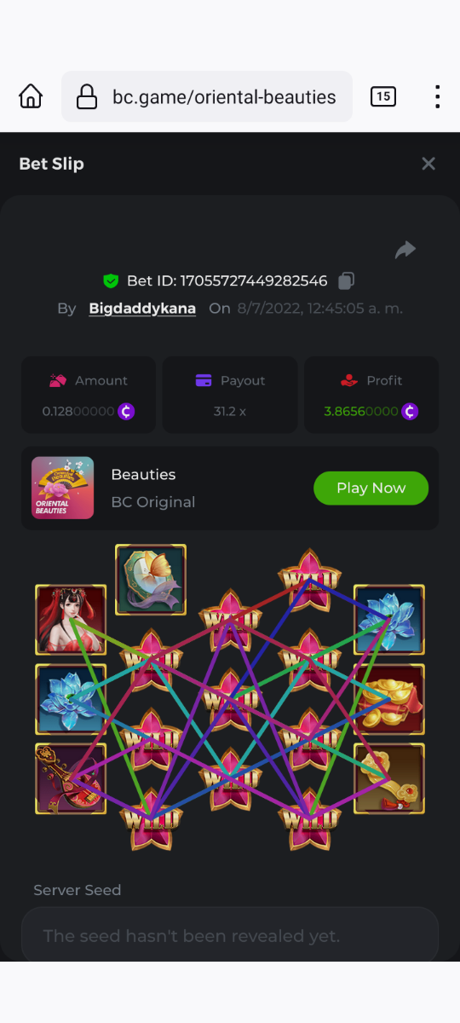Tap the purple coin icon beside Profit
The image size is (460, 1023).
[x=410, y=411]
